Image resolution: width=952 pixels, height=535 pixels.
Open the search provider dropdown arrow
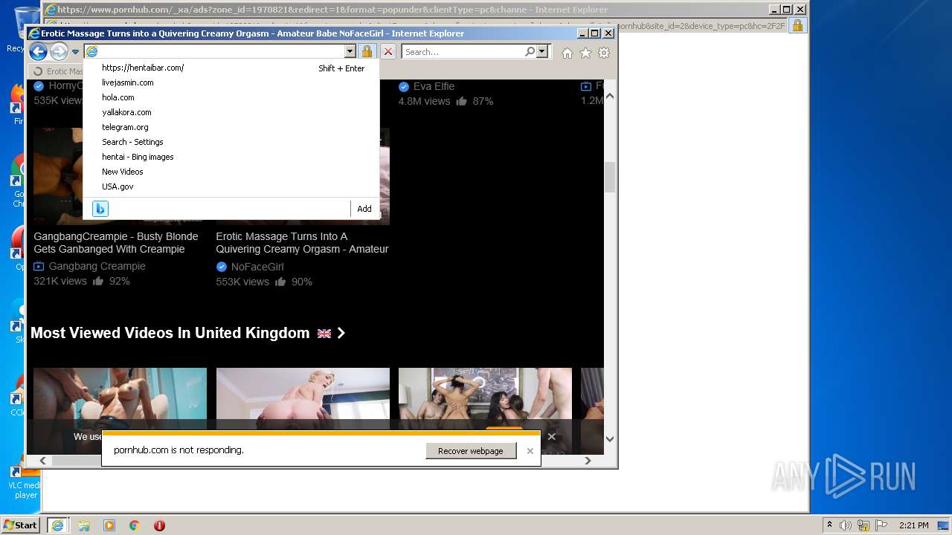(x=542, y=51)
